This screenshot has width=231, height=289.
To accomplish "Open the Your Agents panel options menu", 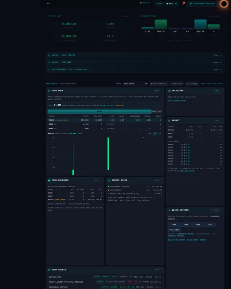I will point(157,270).
